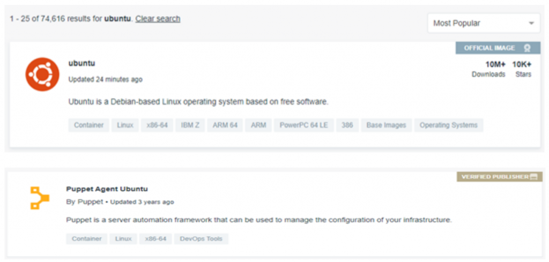The image size is (549, 262).
Task: Open the ubuntu official image title
Action: (x=81, y=63)
